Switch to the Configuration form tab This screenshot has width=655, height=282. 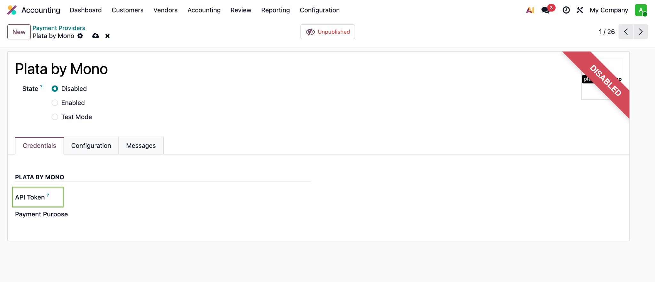coord(91,146)
